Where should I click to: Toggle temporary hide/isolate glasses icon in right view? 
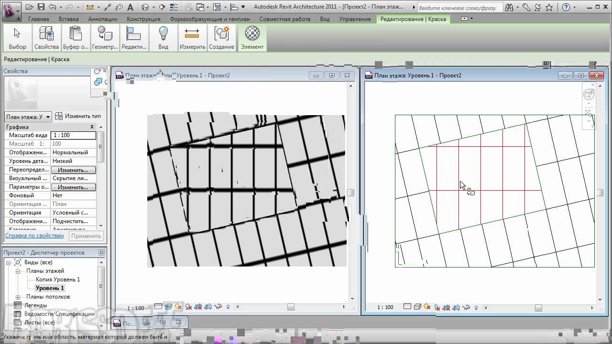(467, 307)
